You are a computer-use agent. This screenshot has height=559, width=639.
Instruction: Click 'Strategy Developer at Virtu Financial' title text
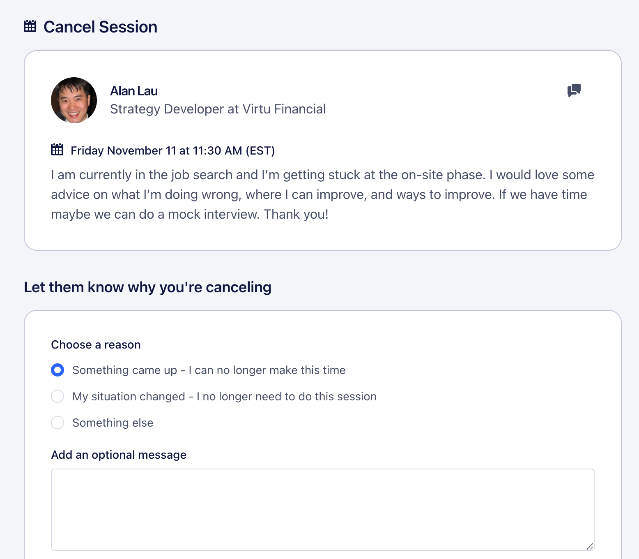(x=218, y=109)
